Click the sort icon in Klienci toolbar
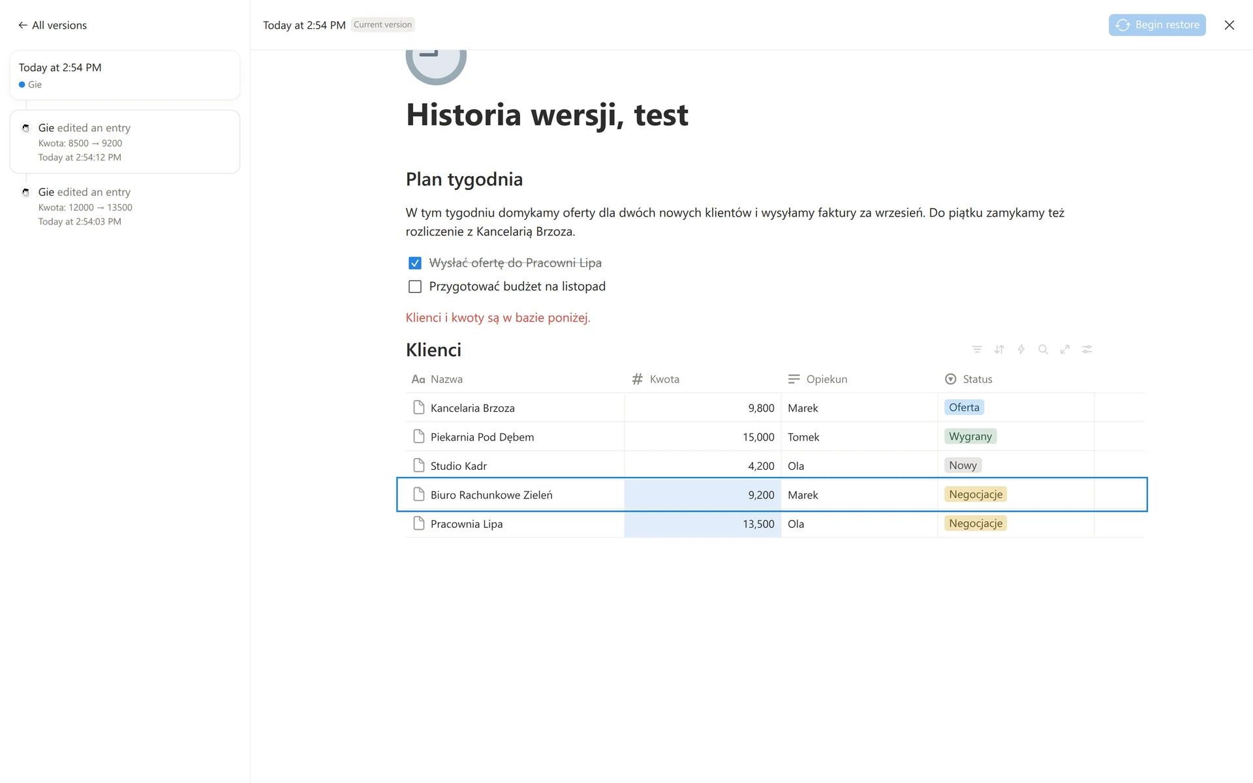The image size is (1253, 783). [x=999, y=350]
